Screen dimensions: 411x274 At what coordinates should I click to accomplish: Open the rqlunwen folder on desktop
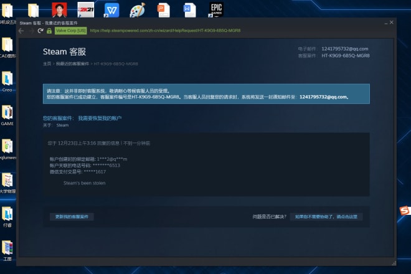[x=7, y=149]
